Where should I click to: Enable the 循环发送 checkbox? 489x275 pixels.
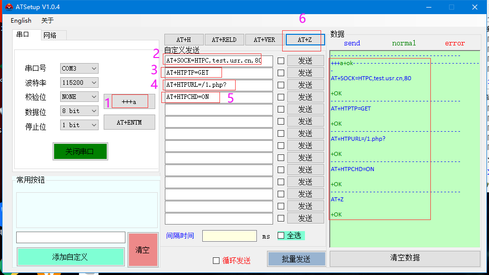coord(216,260)
